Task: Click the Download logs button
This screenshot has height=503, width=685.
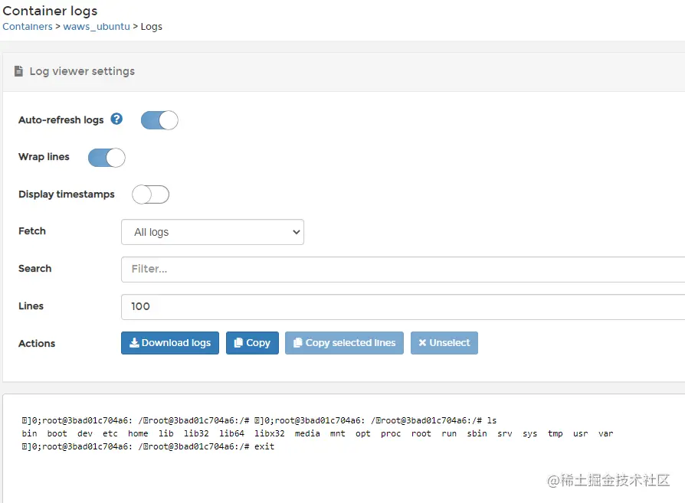Action: click(170, 343)
